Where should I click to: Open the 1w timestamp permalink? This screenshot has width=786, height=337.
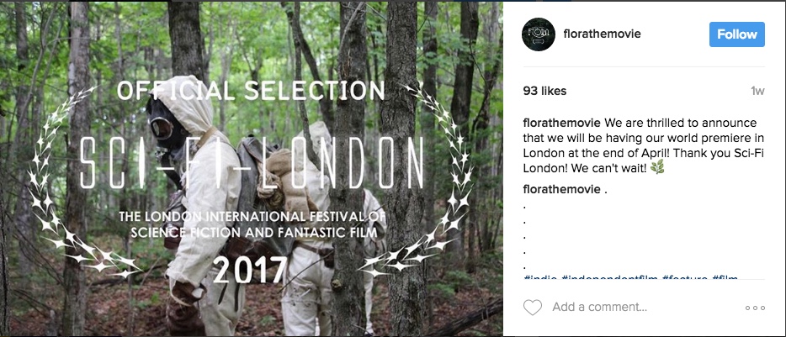757,91
